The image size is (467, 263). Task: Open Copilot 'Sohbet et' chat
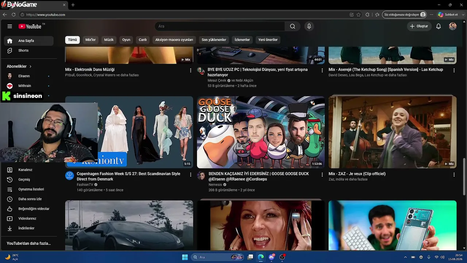[x=448, y=15]
